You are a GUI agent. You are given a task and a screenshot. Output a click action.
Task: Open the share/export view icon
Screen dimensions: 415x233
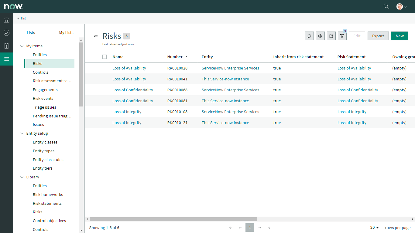[x=331, y=36]
